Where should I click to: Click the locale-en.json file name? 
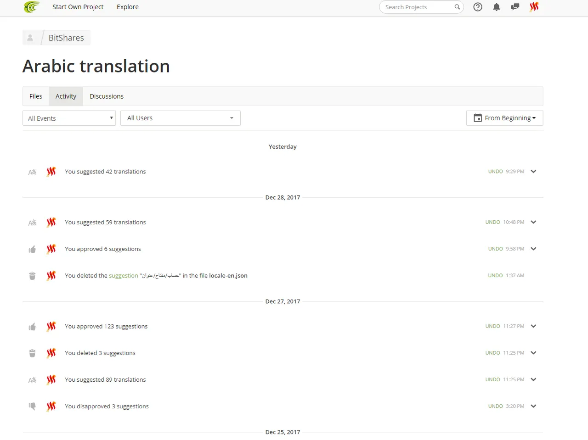point(228,276)
